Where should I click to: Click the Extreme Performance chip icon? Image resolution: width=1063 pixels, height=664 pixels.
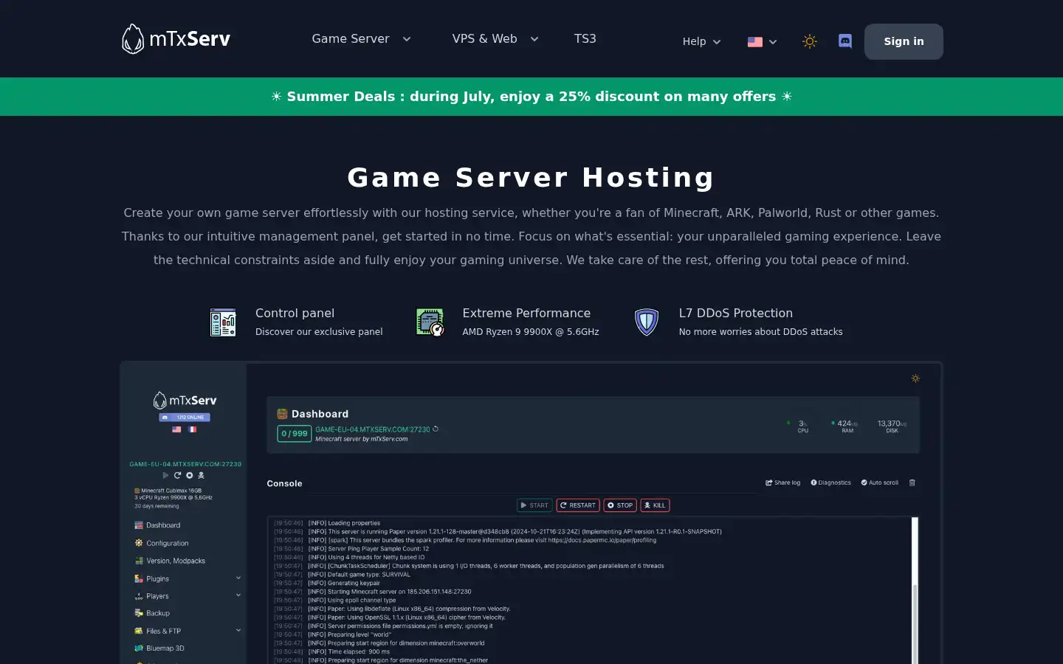click(430, 322)
